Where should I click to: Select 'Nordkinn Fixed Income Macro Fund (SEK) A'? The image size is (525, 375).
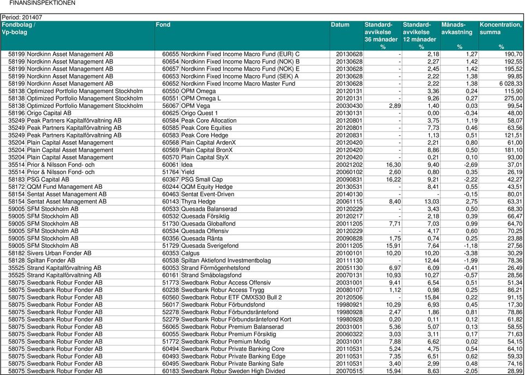pyautogui.click(x=240, y=77)
